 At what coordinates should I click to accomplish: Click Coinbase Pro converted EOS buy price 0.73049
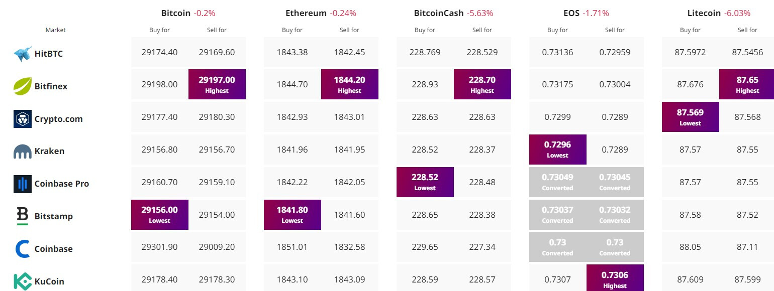[558, 182]
